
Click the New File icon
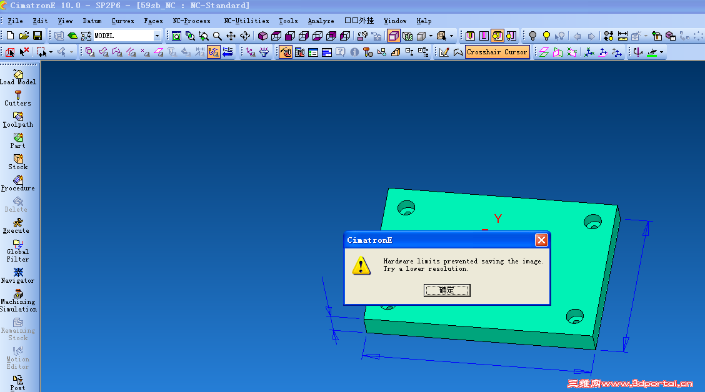pos(11,36)
